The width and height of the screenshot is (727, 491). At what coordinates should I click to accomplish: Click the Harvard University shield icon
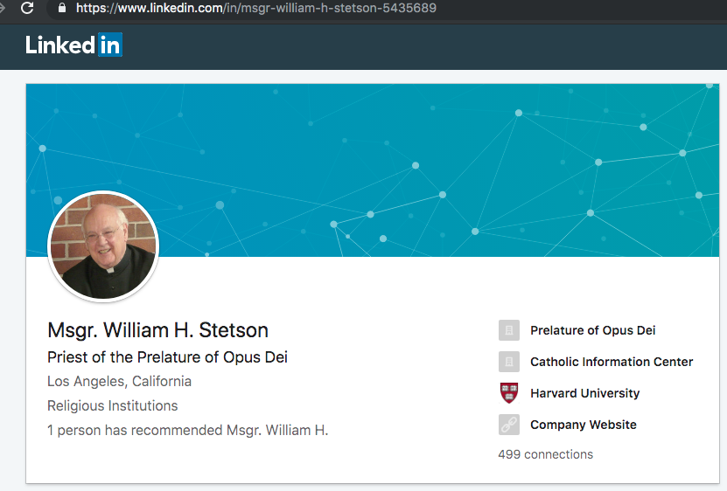point(508,393)
